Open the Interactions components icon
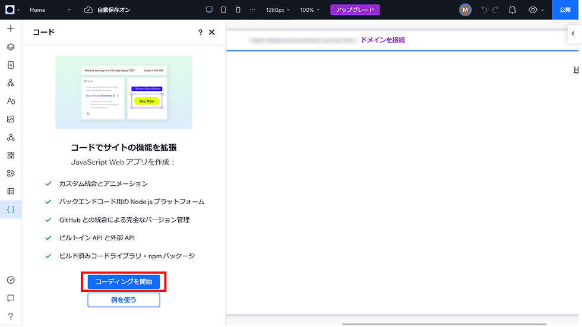Viewport: 582px width, 327px height. click(11, 173)
